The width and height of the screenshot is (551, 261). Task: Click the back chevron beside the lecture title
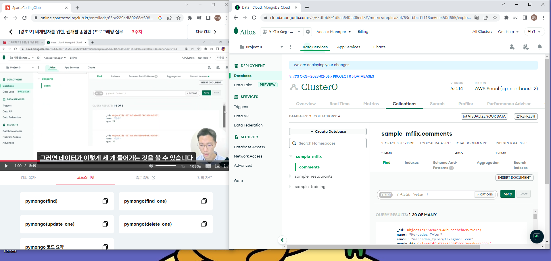pyautogui.click(x=11, y=32)
